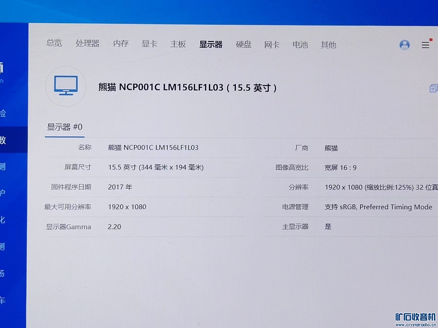The height and width of the screenshot is (328, 438).
Task: Click the 屏幕尺寸 label
Action: point(78,167)
